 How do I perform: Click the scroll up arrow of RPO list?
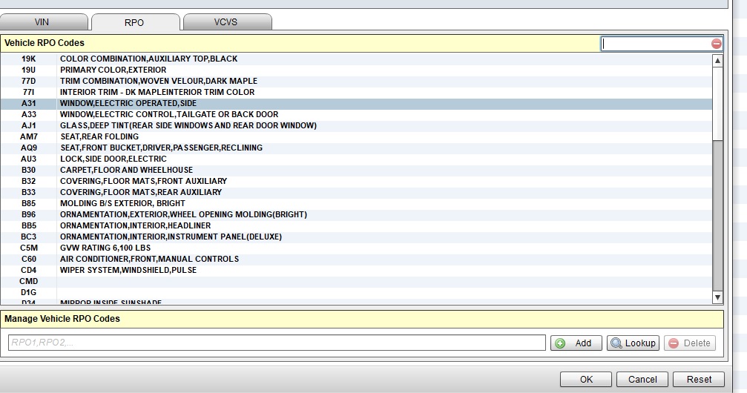[x=717, y=61]
